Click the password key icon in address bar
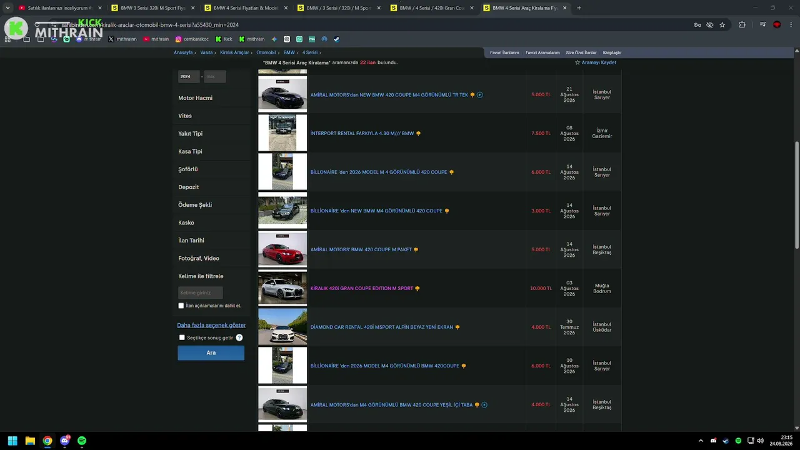 click(697, 25)
